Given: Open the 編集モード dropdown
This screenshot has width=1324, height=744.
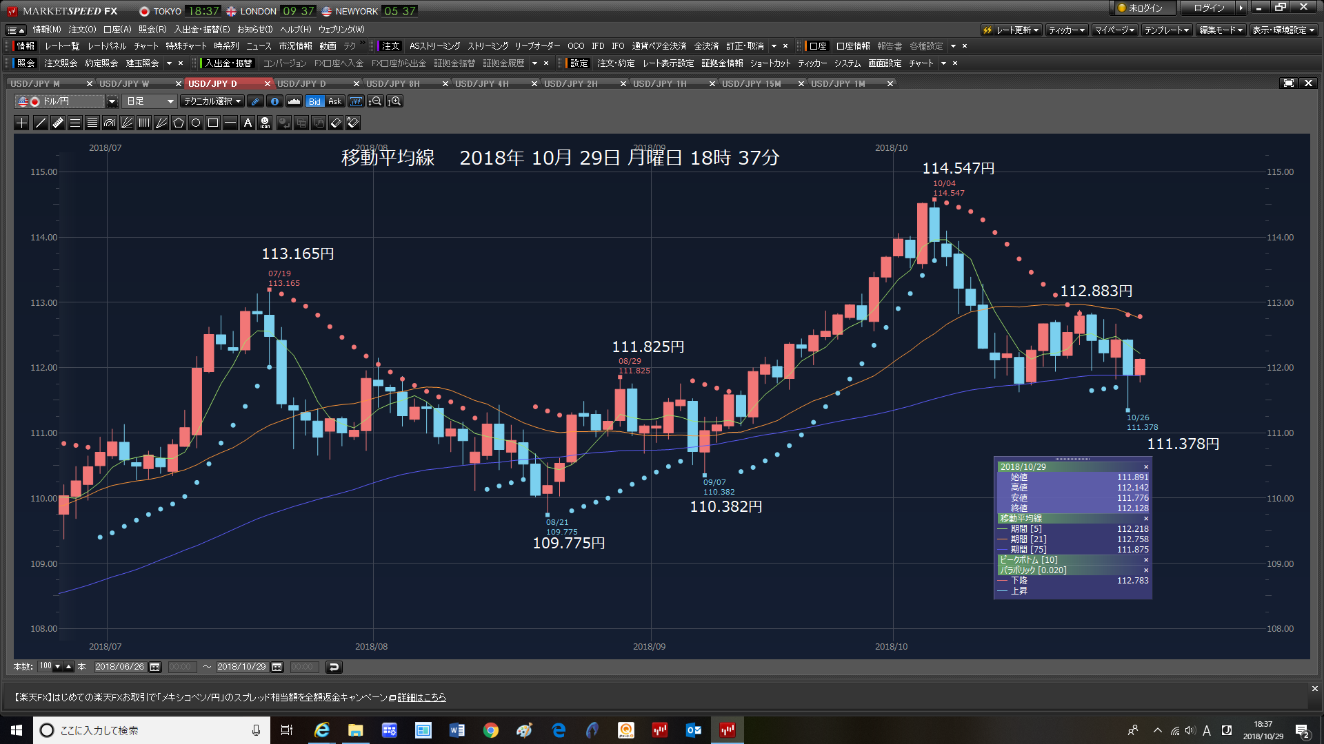Looking at the screenshot, I should (1221, 30).
